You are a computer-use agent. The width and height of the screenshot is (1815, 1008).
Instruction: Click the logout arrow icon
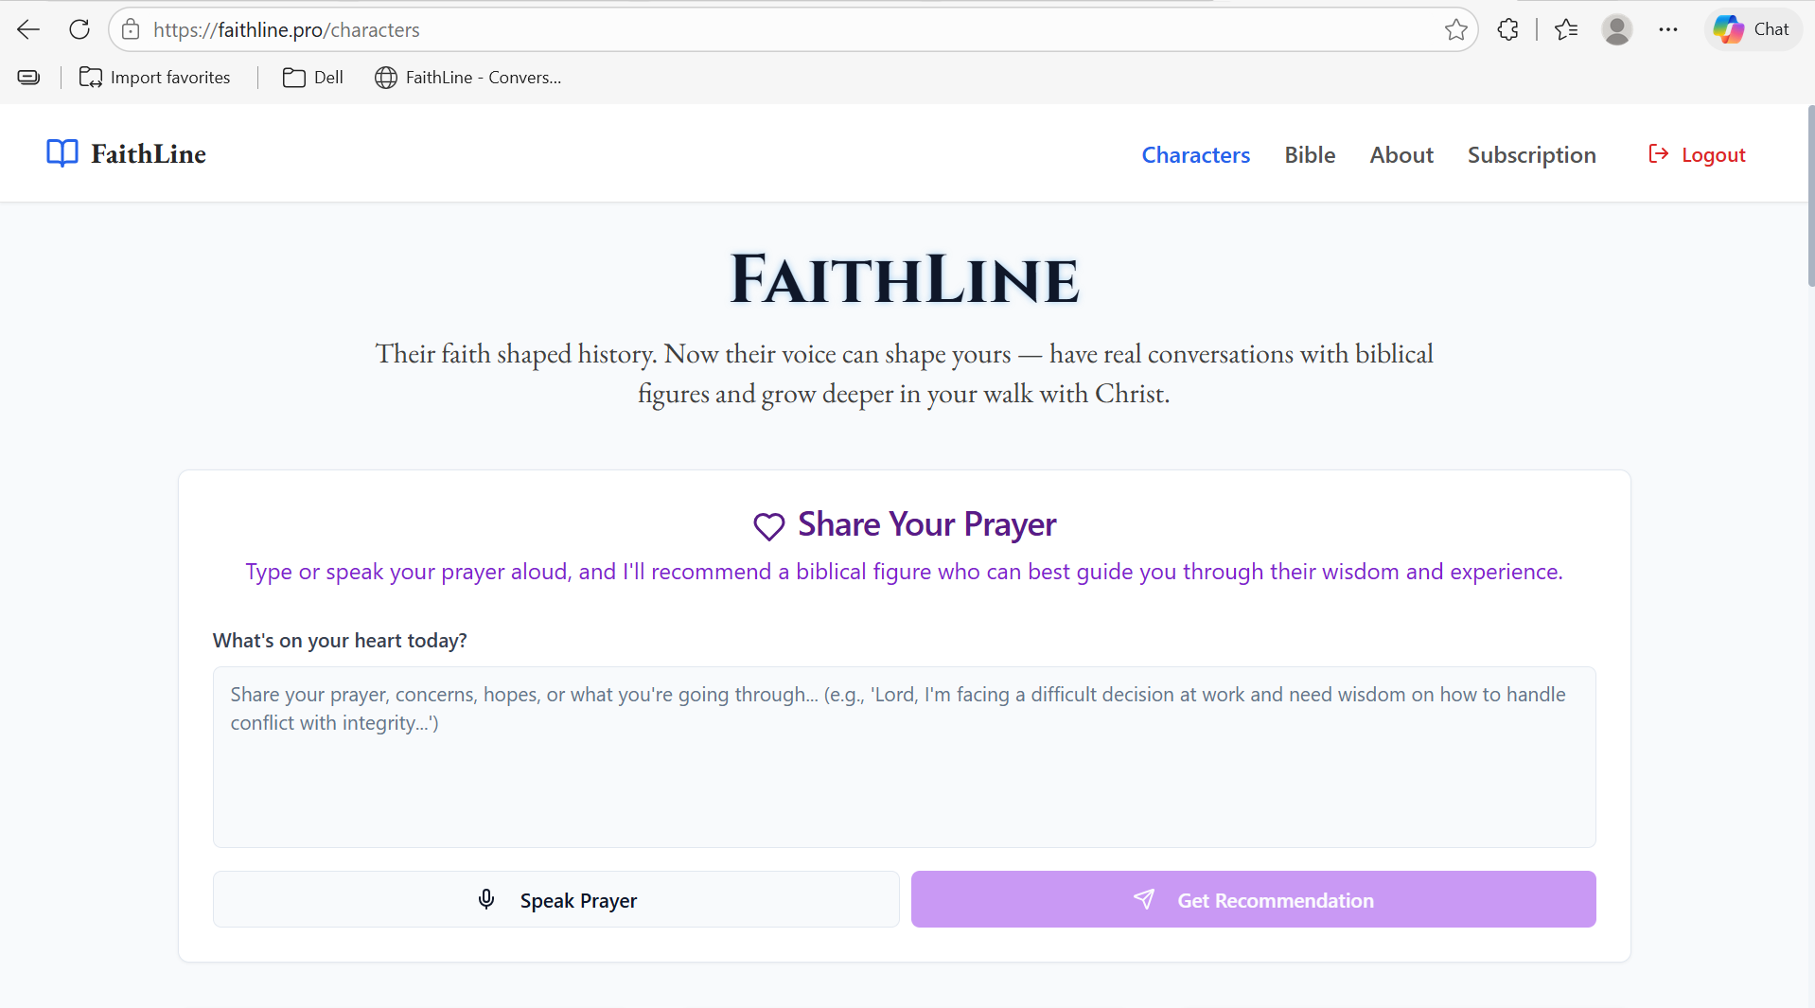tap(1658, 153)
